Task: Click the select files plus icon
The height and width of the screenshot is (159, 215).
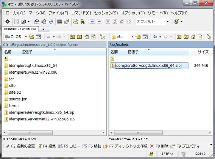Action: pyautogui.click(x=92, y=22)
